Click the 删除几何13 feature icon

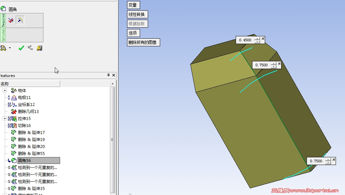coord(14,111)
